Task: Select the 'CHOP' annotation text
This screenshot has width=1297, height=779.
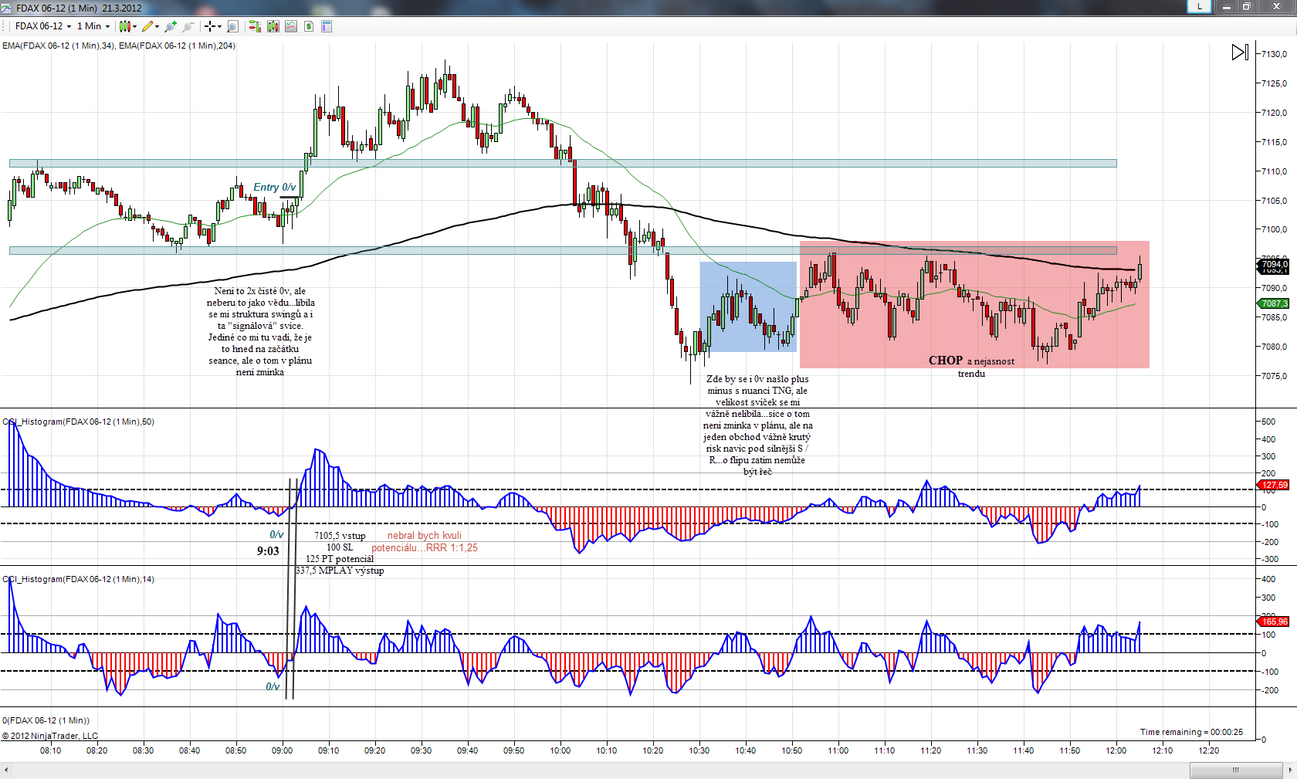Action: 946,361
